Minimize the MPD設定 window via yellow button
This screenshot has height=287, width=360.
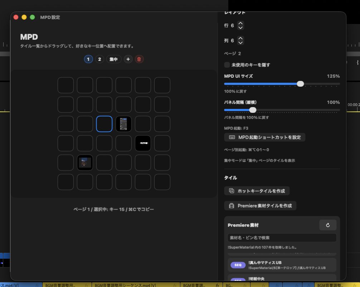pos(24,17)
